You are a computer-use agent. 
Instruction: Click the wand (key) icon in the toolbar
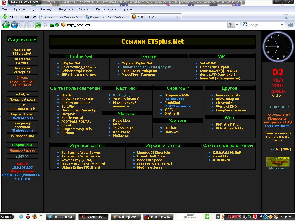click(x=46, y=25)
